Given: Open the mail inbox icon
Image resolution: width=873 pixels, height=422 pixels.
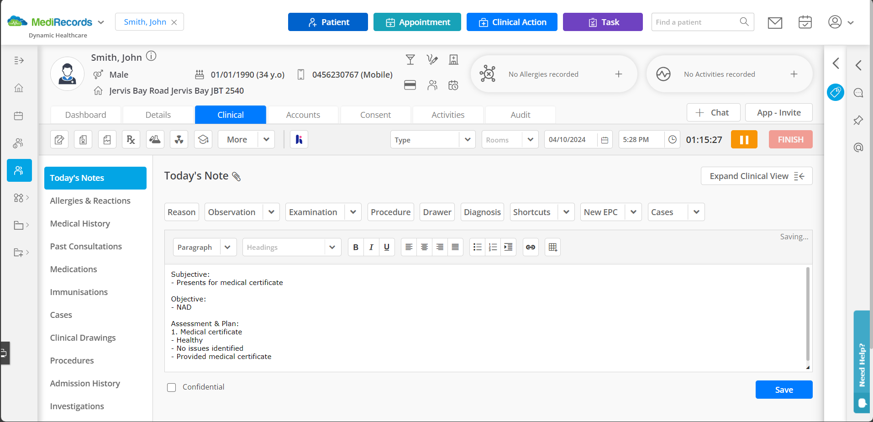Looking at the screenshot, I should click(x=775, y=22).
